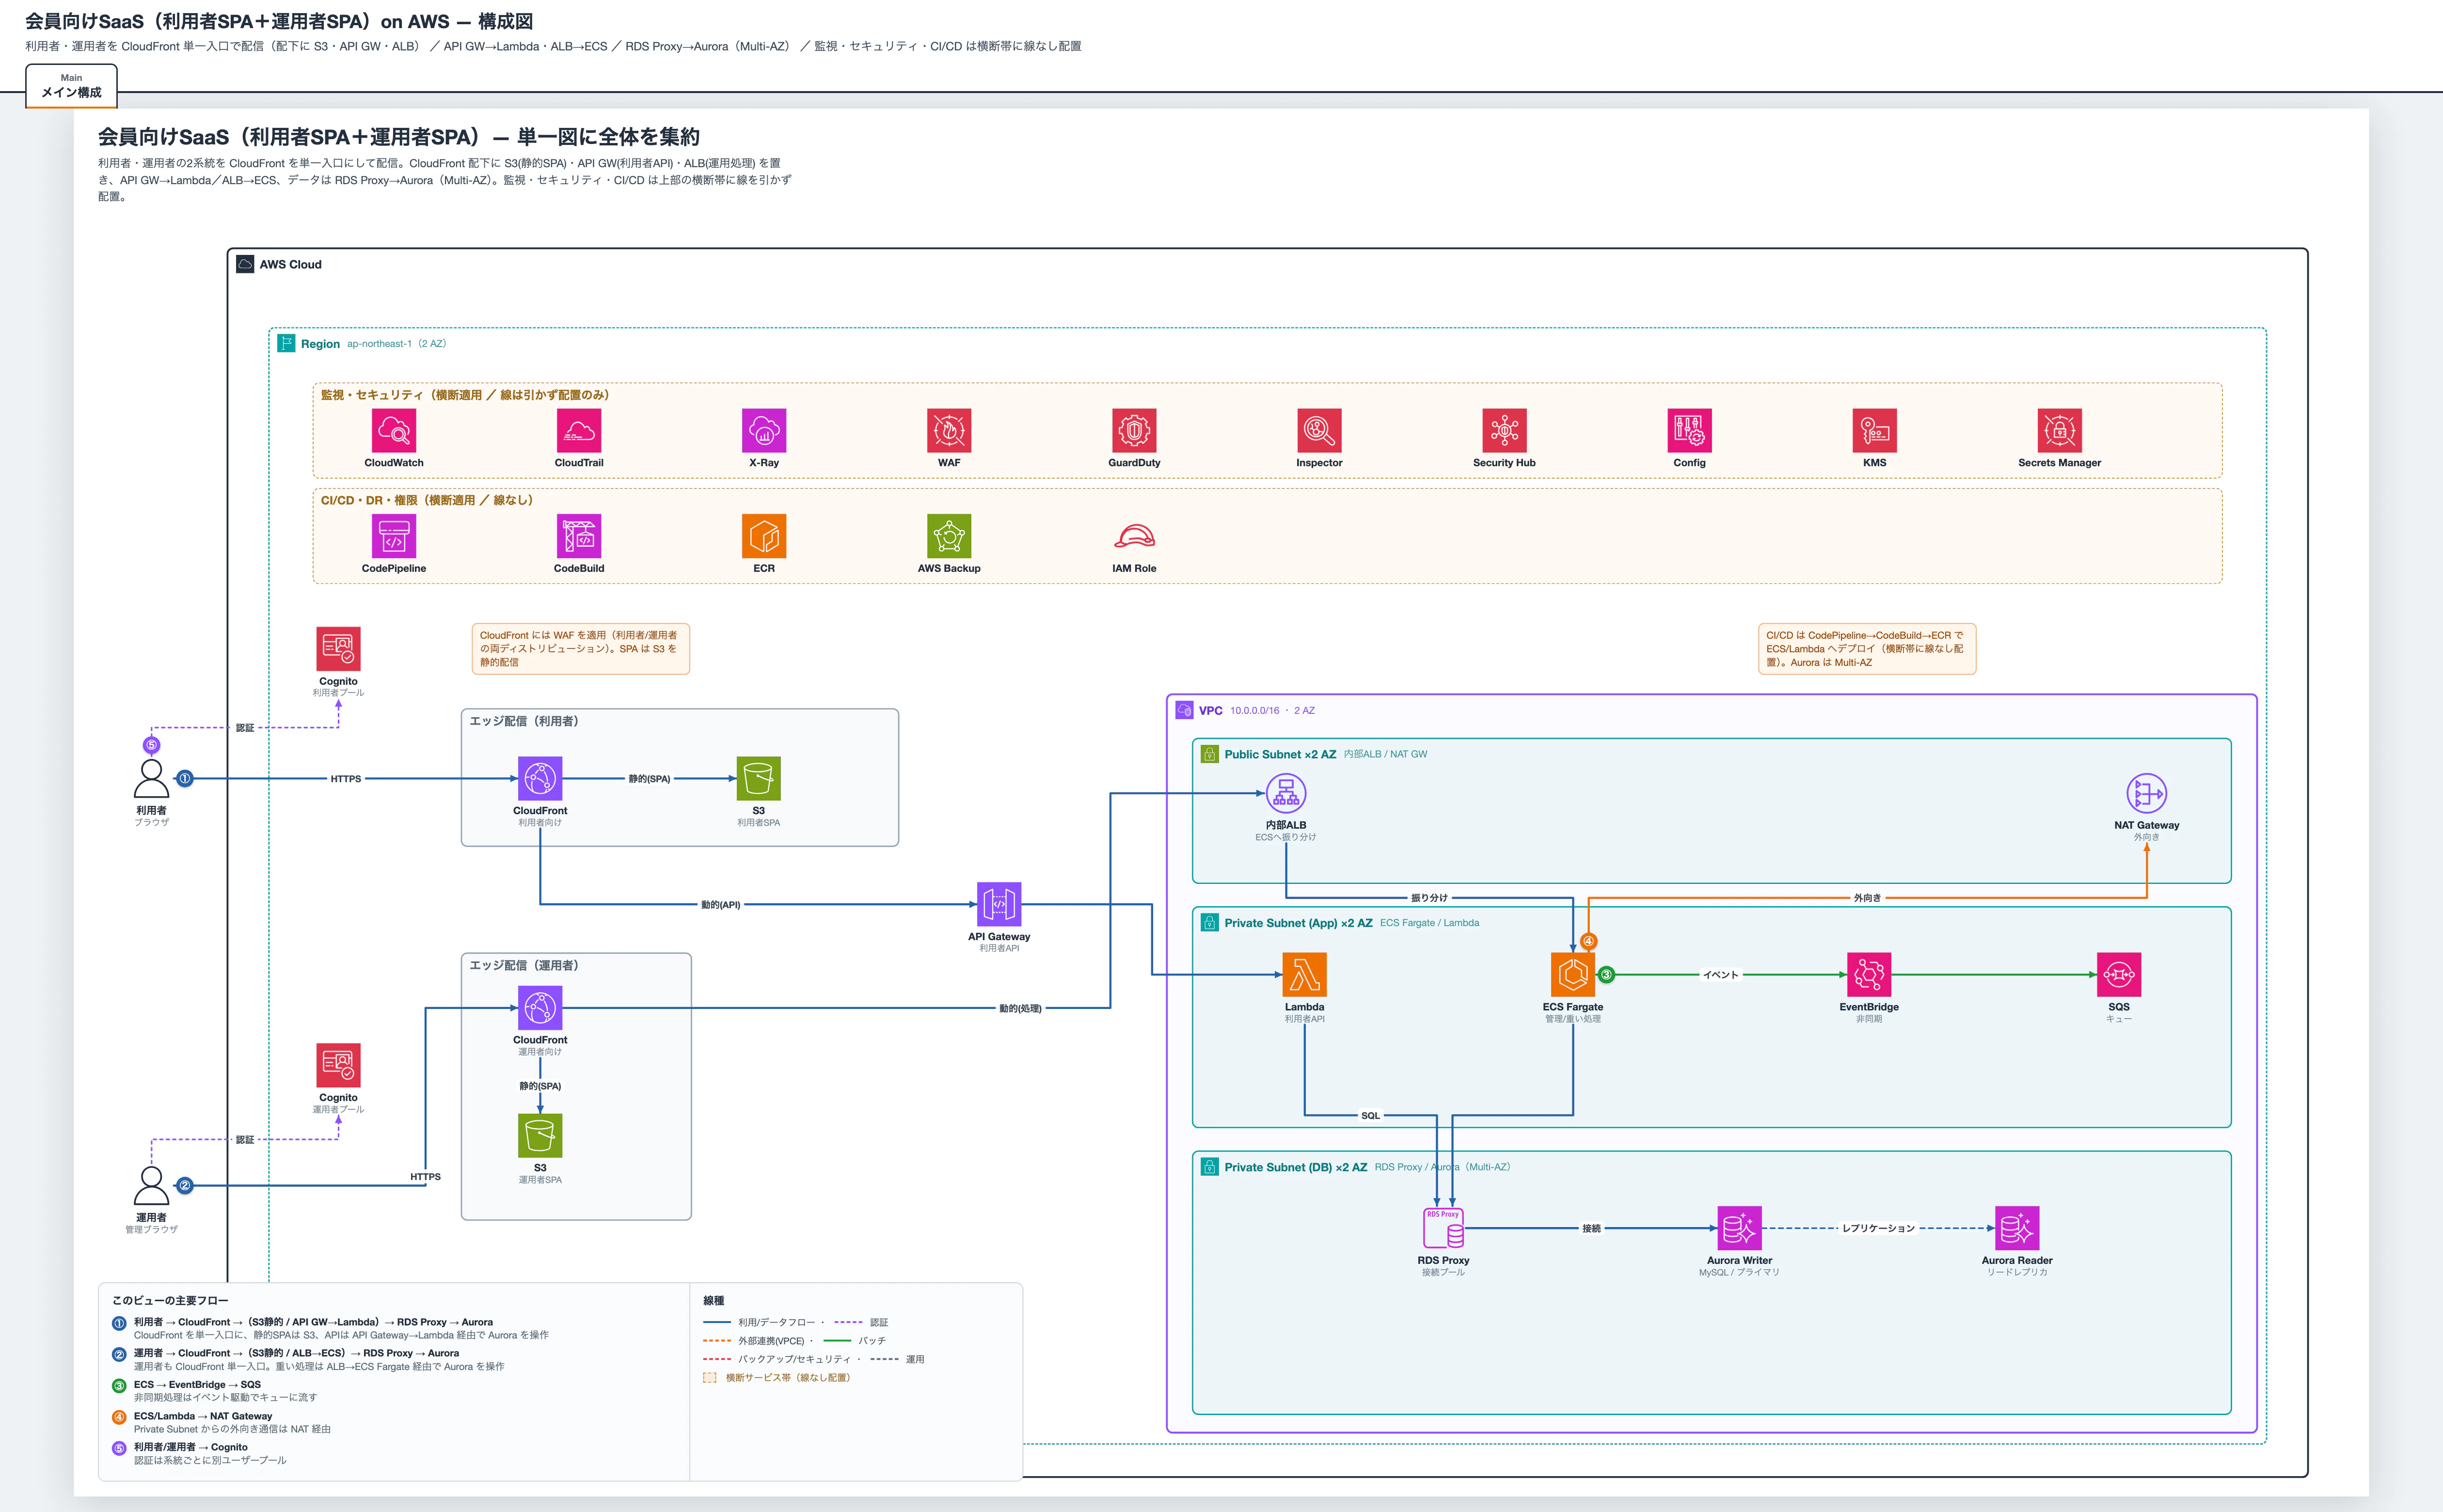Click the green step 3 marker

tap(1606, 974)
